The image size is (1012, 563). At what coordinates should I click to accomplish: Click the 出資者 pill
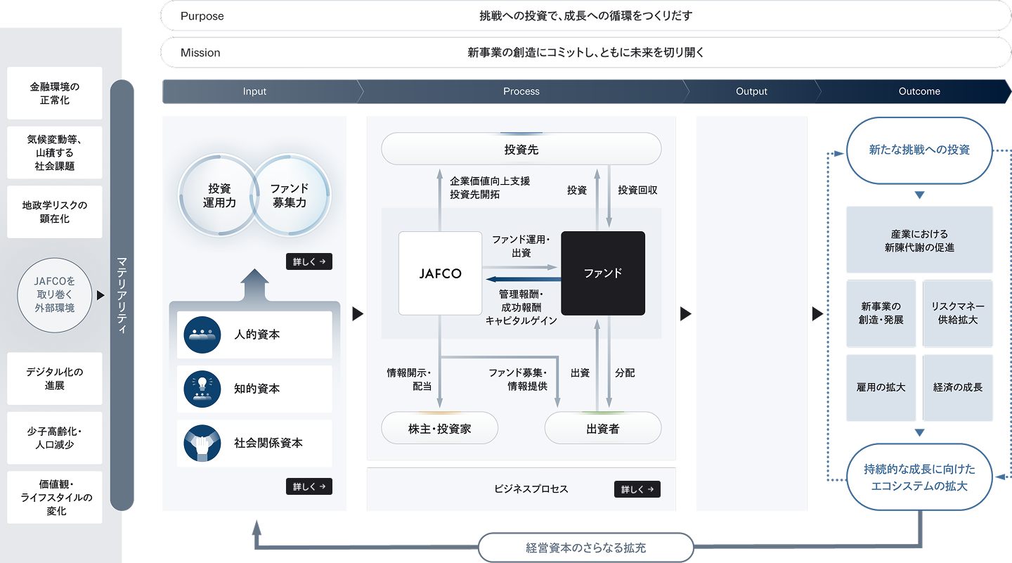tap(603, 428)
